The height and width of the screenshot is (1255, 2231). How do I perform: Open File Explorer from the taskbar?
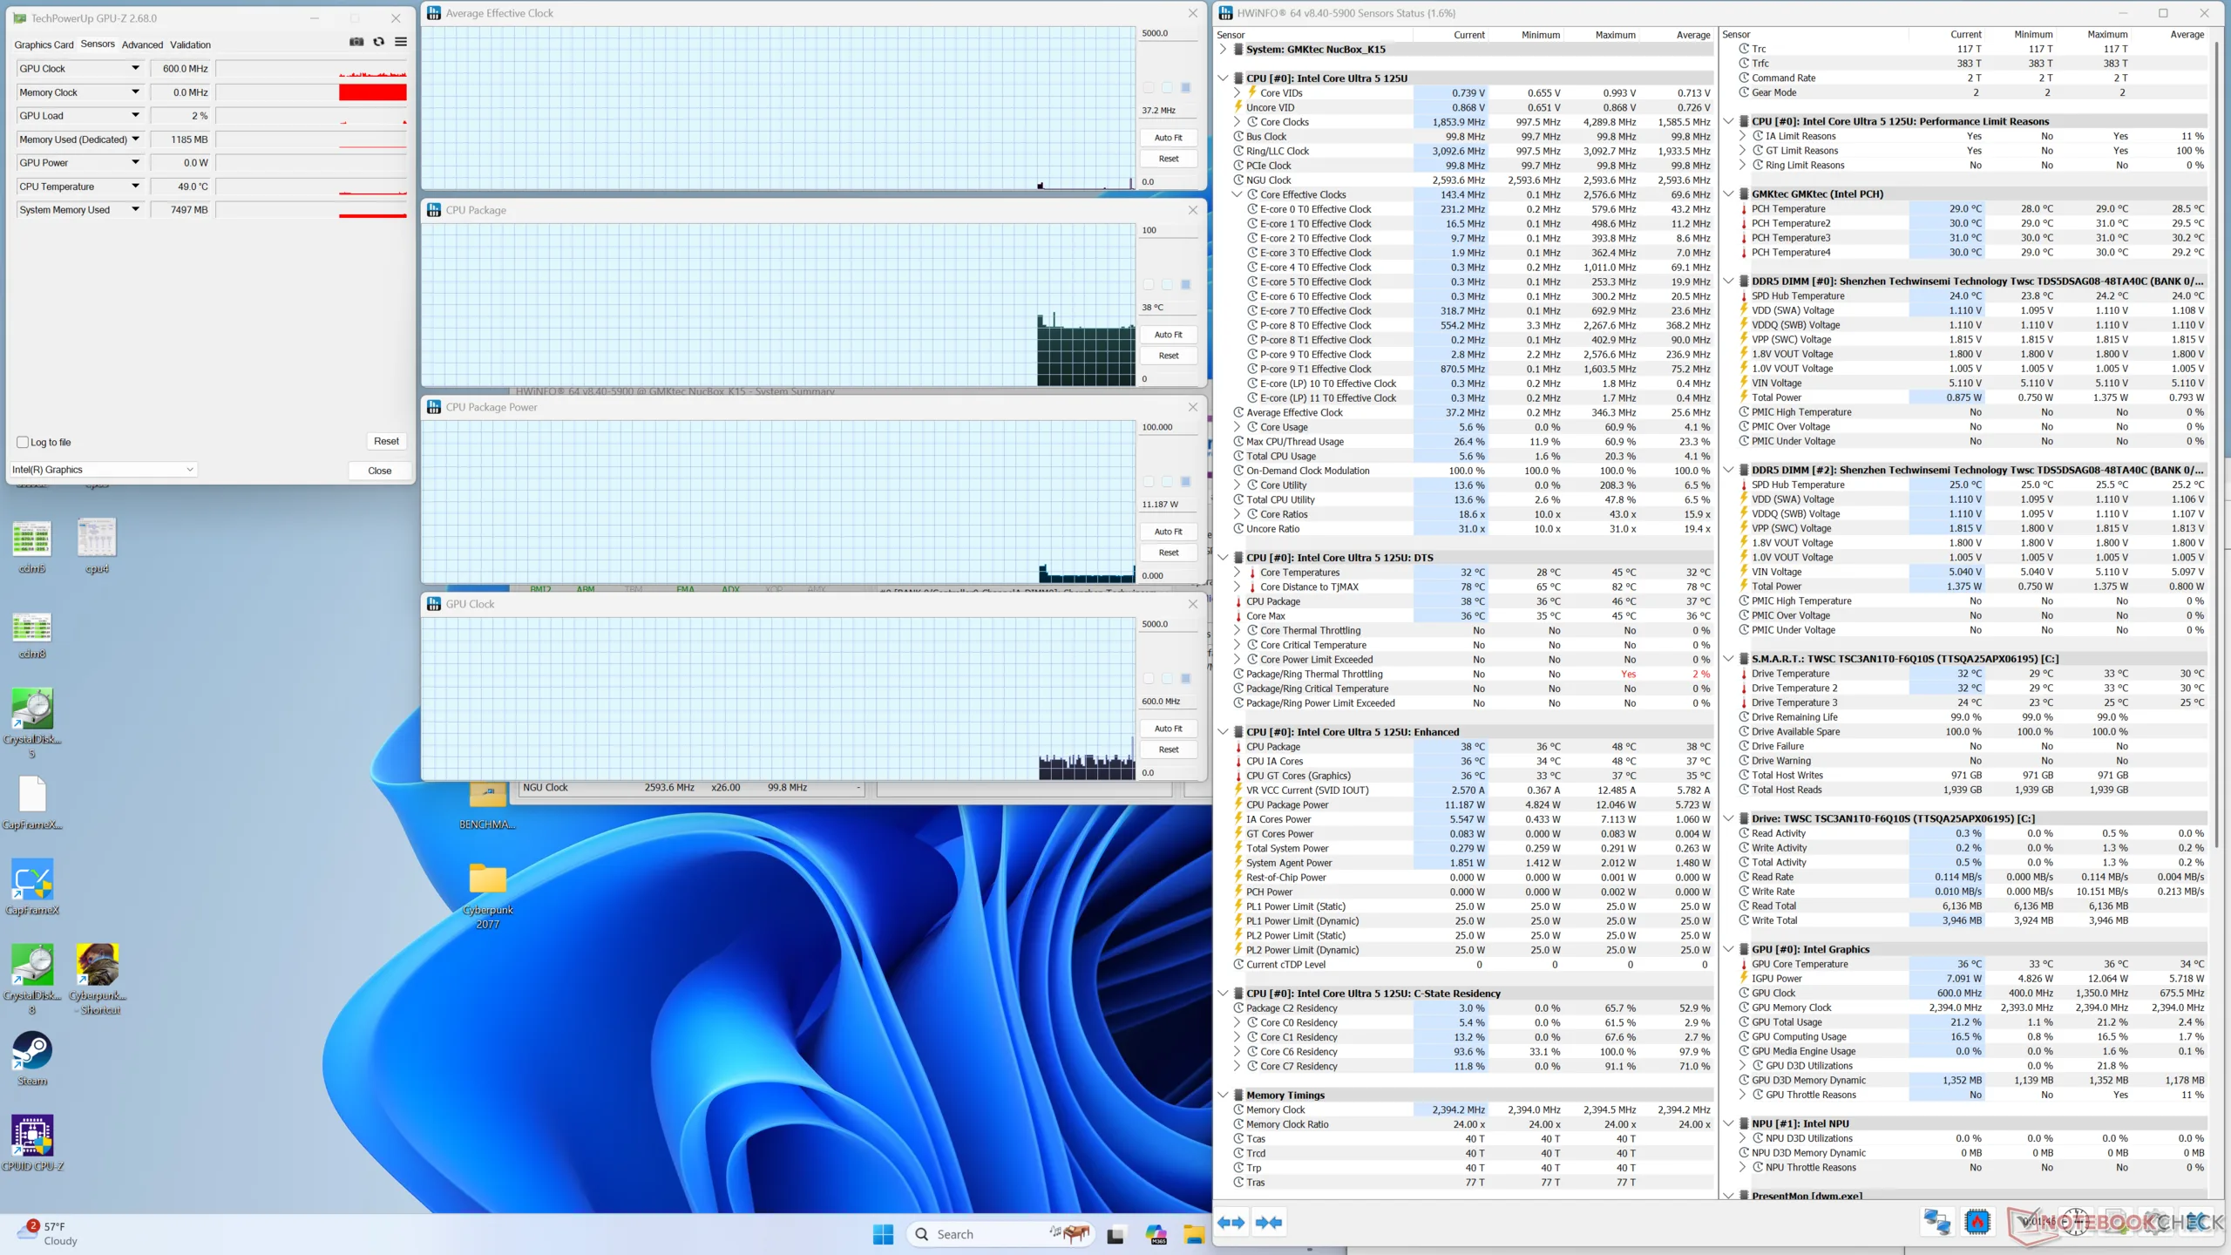(1193, 1234)
